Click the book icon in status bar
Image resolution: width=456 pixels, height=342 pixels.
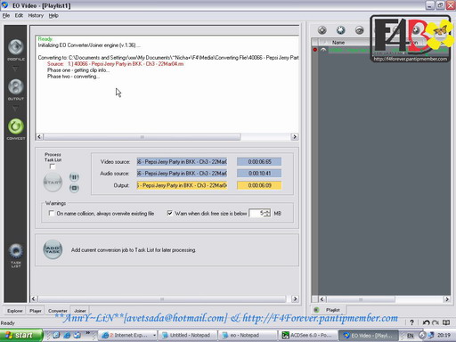click(446, 322)
